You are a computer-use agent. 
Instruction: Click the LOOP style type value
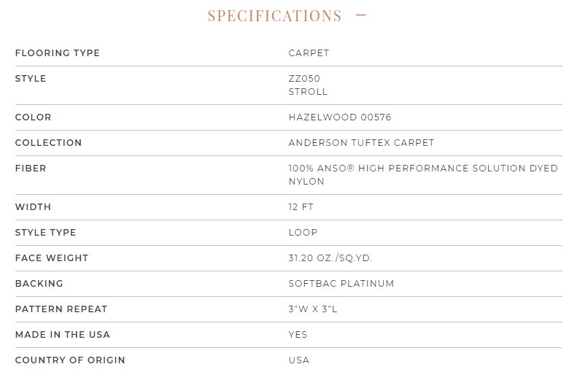[x=303, y=233]
